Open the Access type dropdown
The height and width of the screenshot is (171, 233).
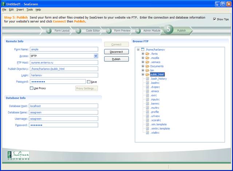[96, 56]
